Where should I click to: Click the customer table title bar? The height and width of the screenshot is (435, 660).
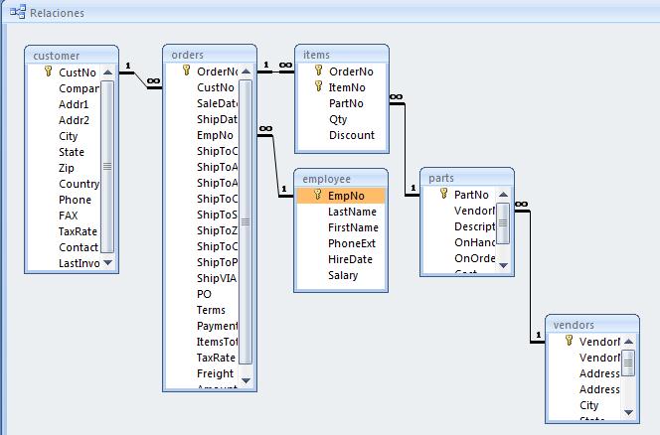point(72,56)
